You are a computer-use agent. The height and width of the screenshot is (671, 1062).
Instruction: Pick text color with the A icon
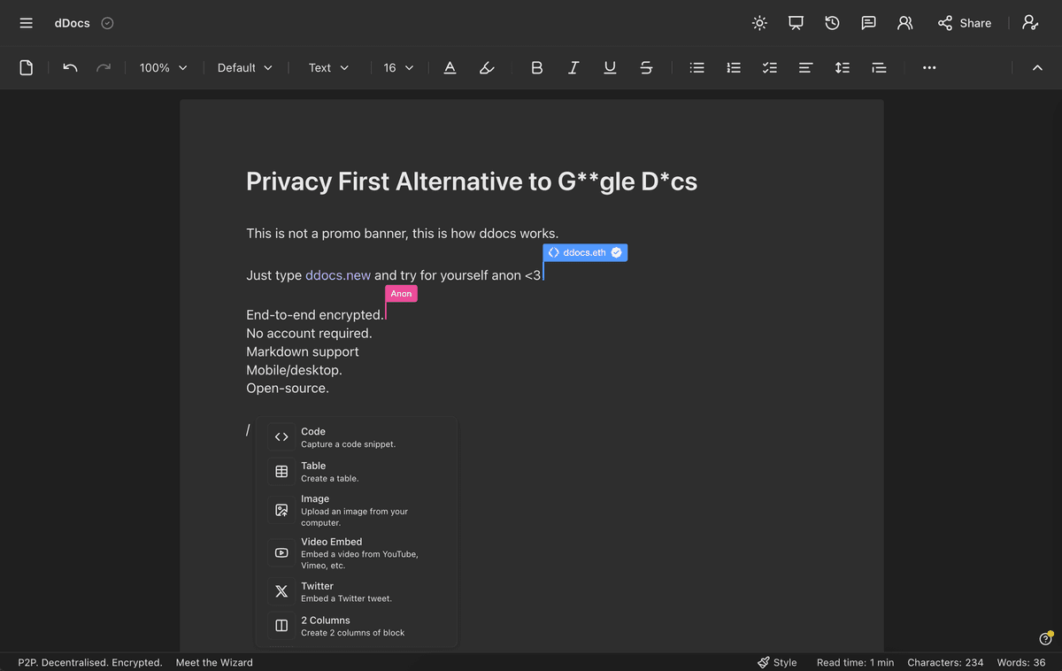pos(450,67)
